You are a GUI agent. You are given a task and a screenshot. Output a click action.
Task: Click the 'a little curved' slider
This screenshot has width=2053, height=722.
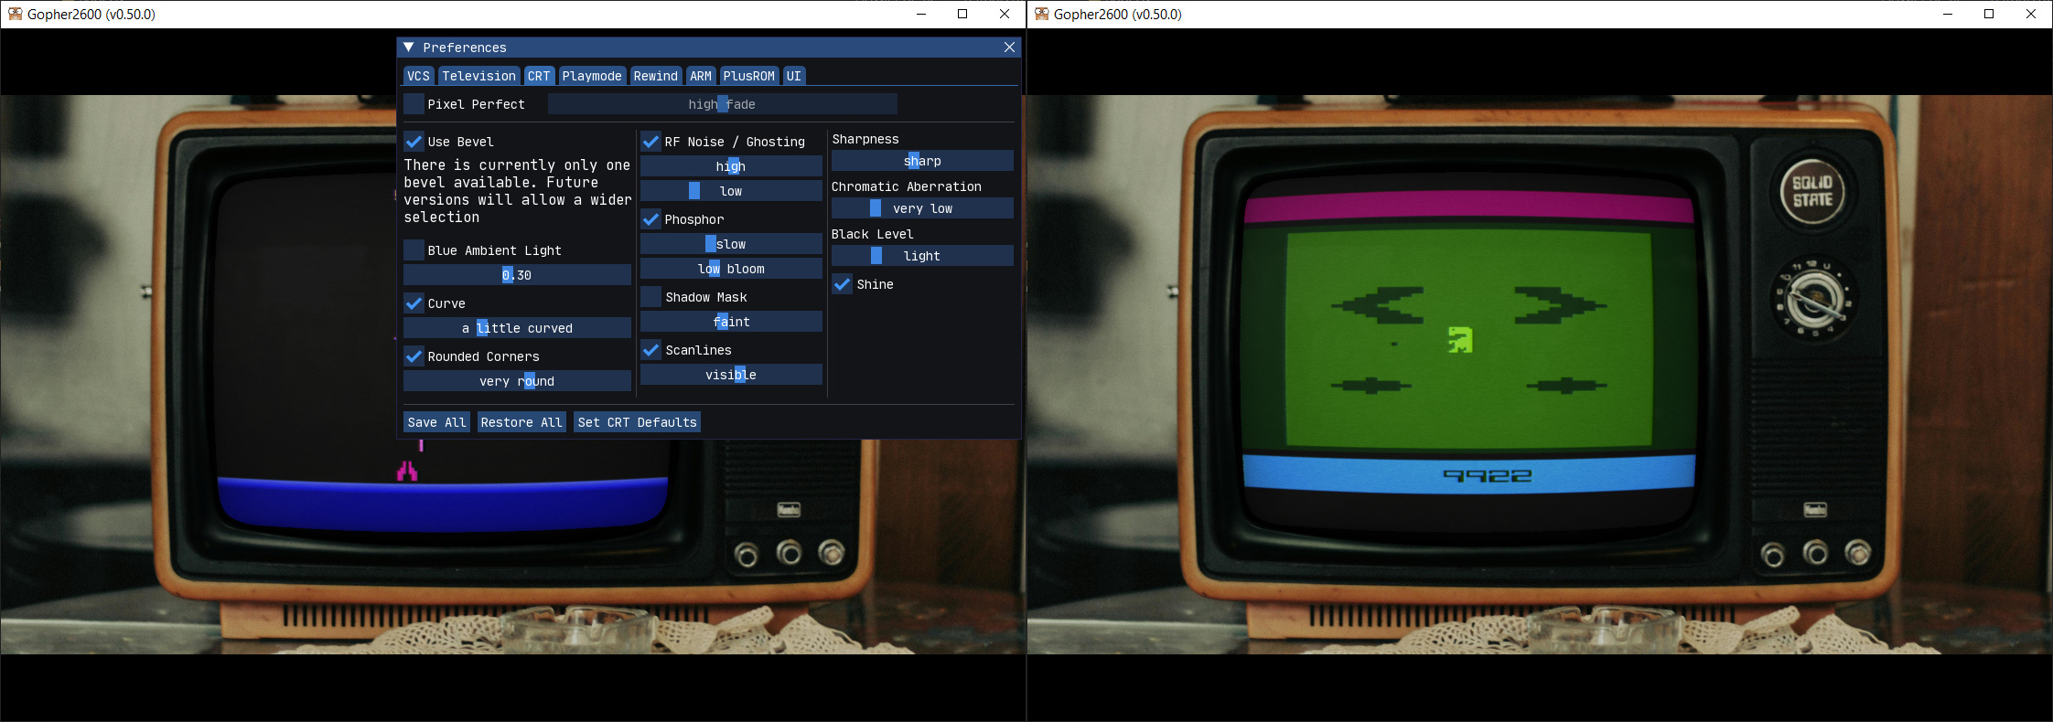click(x=517, y=328)
